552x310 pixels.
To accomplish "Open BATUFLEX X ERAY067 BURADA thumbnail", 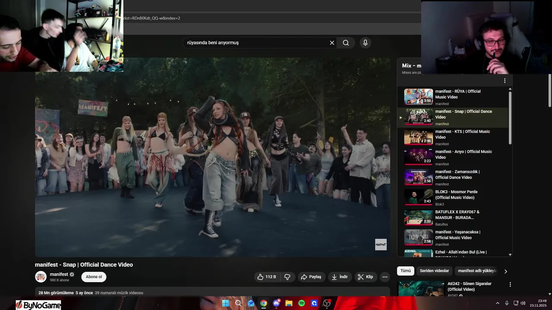I will [x=418, y=217].
